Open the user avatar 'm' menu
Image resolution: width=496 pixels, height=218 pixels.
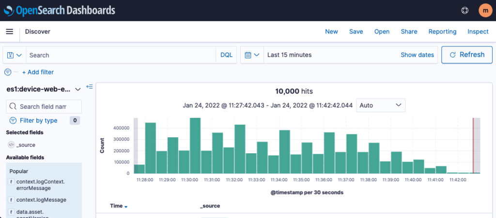(485, 11)
